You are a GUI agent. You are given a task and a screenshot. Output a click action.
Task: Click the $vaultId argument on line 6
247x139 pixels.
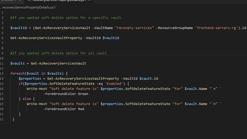[111, 38]
